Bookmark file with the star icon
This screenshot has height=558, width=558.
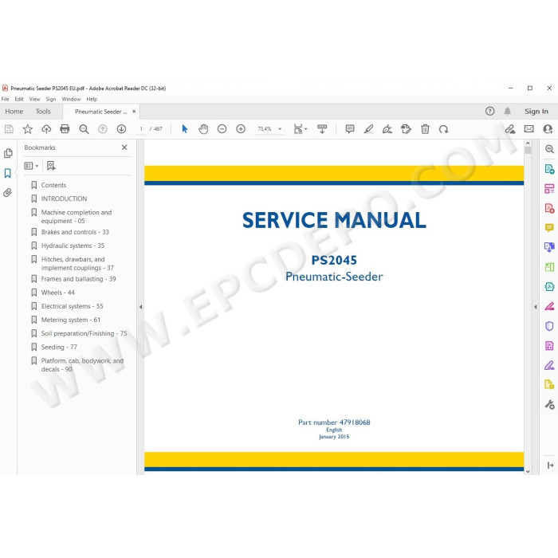(27, 129)
